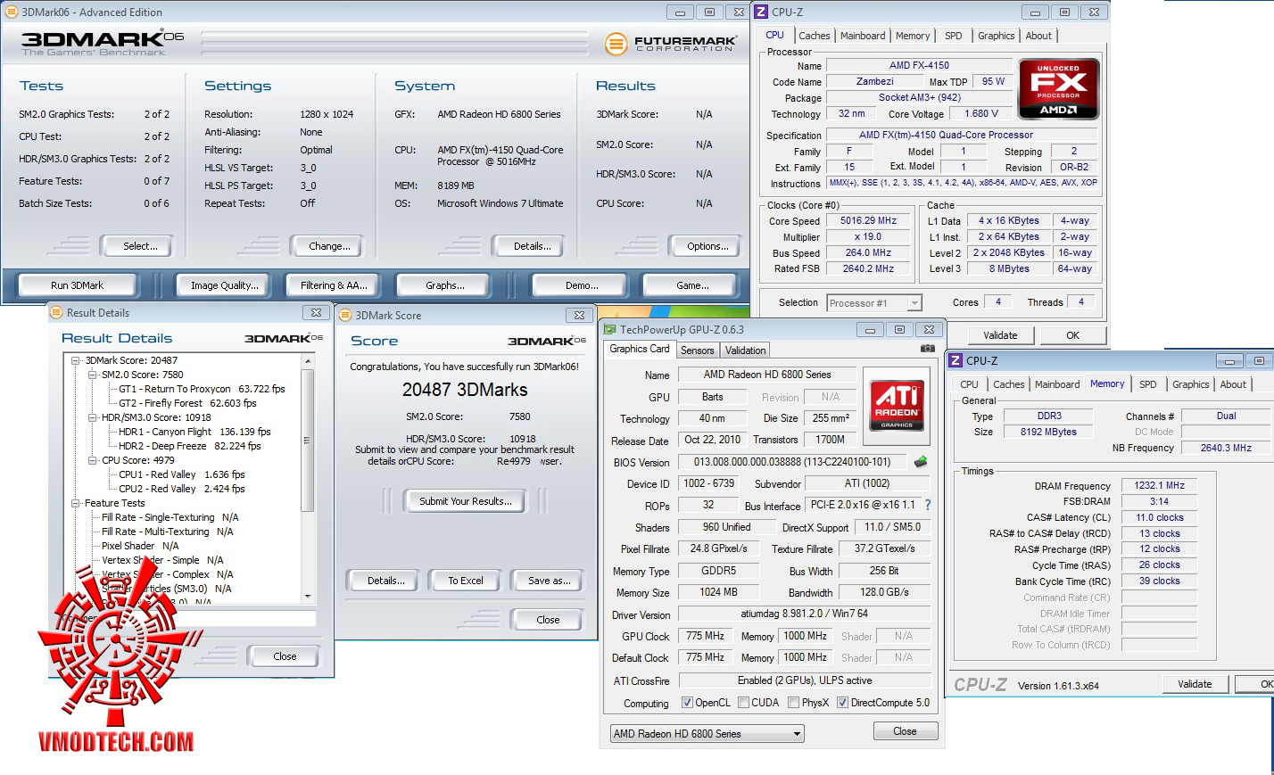Select SPD tab in the lower CPU-Z window
The height and width of the screenshot is (775, 1274).
point(1147,384)
